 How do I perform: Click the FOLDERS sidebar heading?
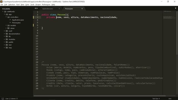(x=6, y=9)
